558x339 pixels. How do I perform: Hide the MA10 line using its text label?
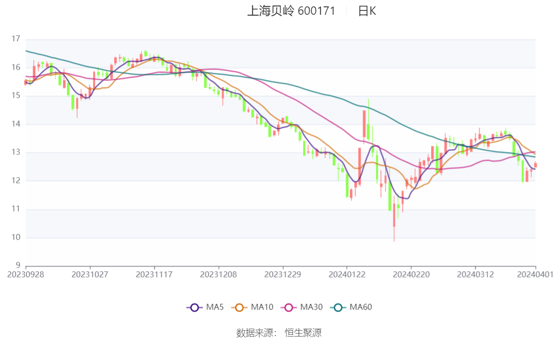point(262,308)
